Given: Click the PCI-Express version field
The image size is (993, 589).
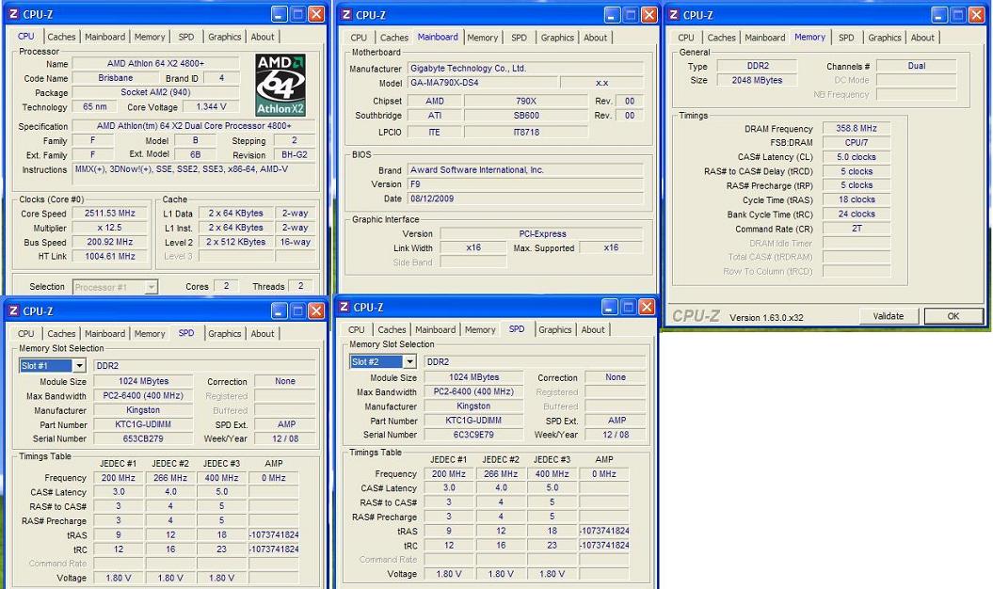Looking at the screenshot, I should click(541, 233).
